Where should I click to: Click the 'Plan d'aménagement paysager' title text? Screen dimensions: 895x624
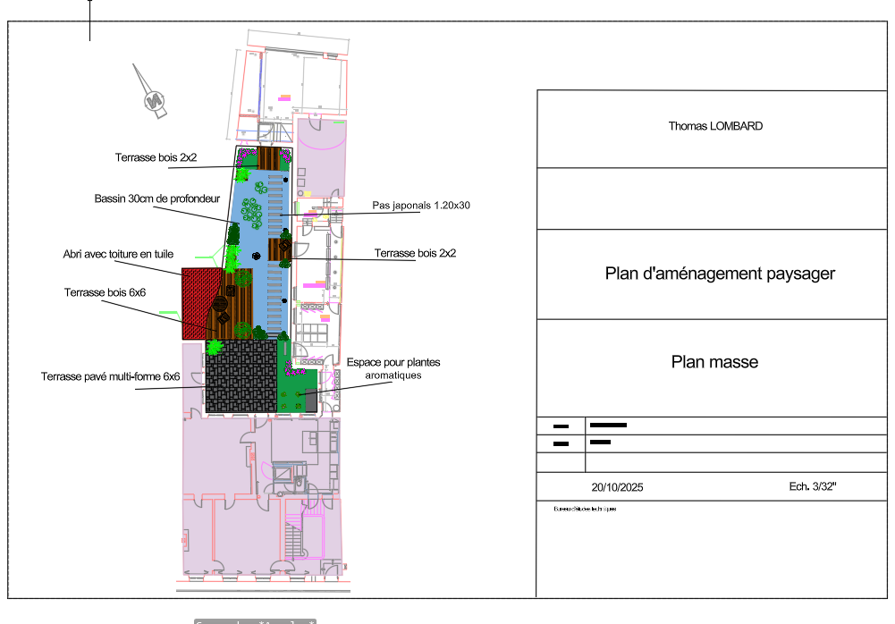point(720,274)
